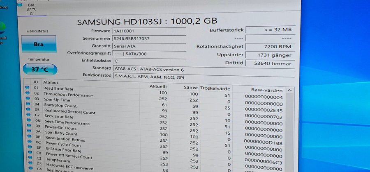Click the status circle for the Temperature attribute
The width and height of the screenshot is (370, 172).
(28, 159)
